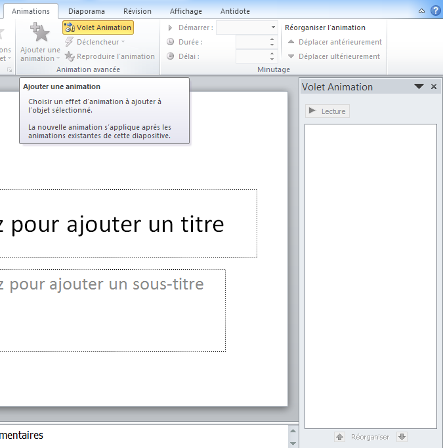Click the Ajouter une animation star icon
443x448 pixels.
[x=40, y=33]
